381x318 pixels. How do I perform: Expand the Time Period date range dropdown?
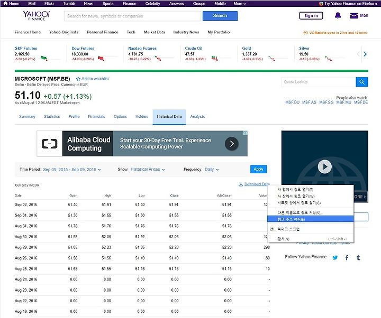coord(72,170)
